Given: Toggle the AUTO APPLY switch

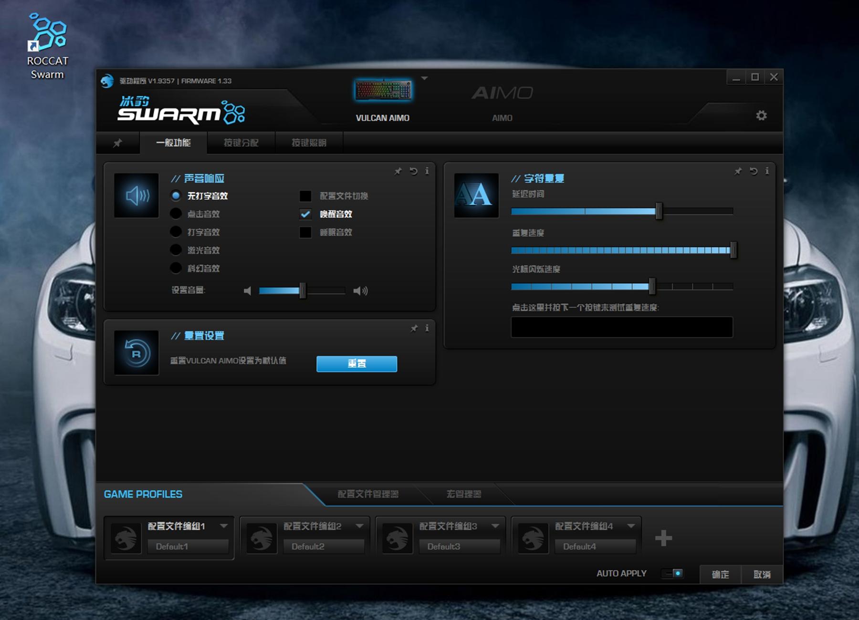Looking at the screenshot, I should [x=673, y=573].
